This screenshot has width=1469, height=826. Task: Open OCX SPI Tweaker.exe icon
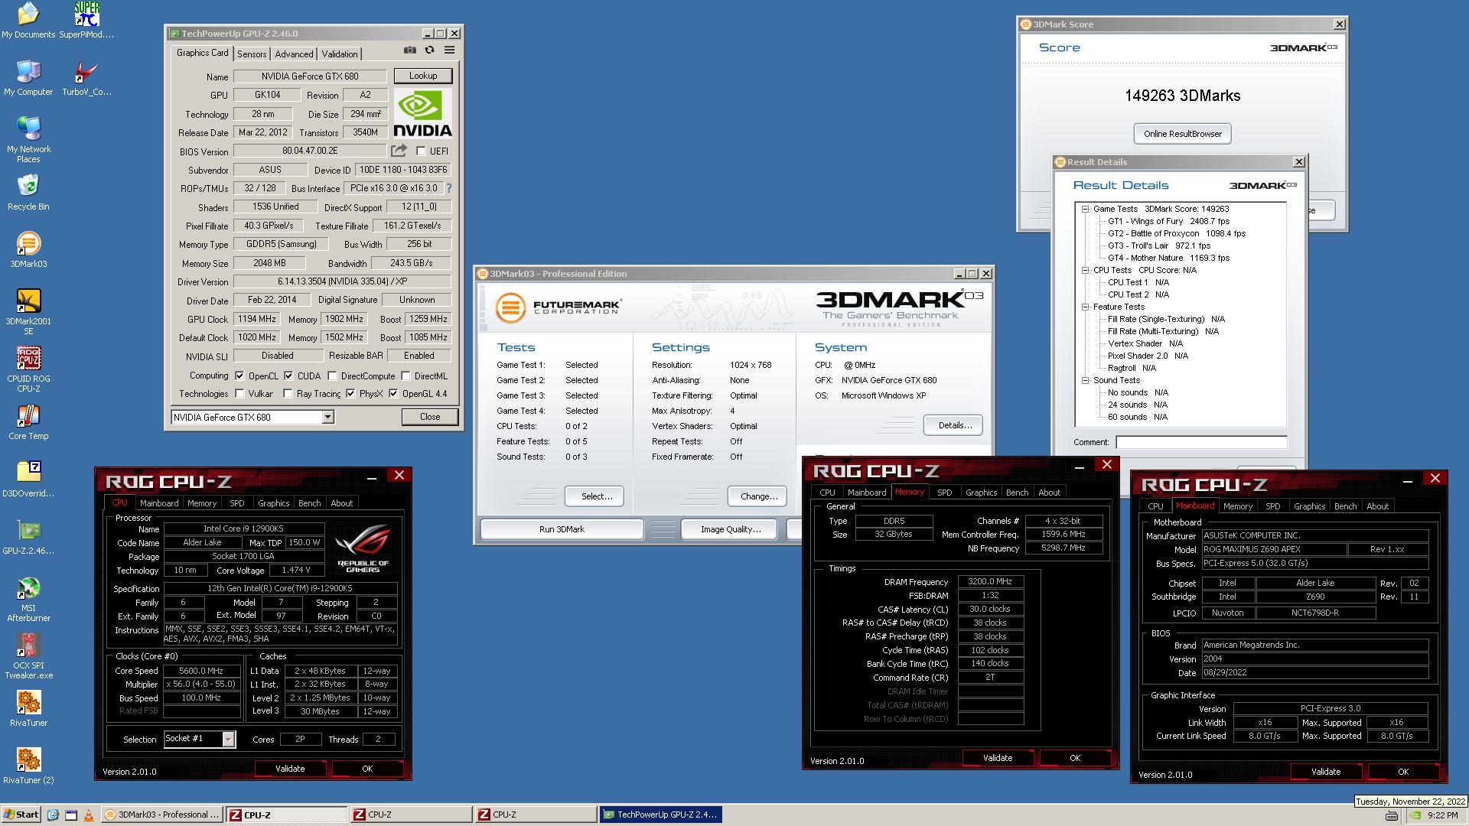pyautogui.click(x=28, y=656)
